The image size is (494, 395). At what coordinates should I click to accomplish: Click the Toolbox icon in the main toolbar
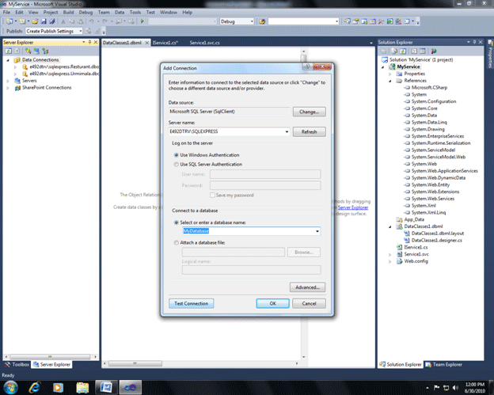tap(382, 21)
